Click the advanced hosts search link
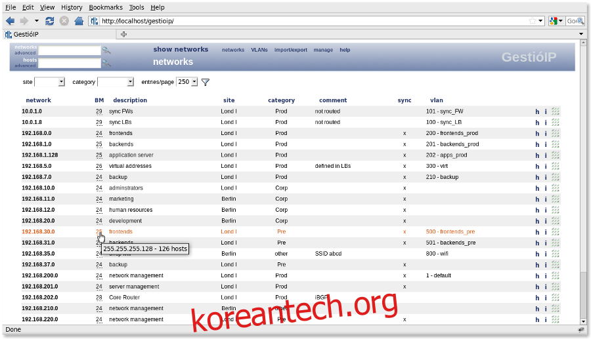The height and width of the screenshot is (339, 591). [x=25, y=66]
